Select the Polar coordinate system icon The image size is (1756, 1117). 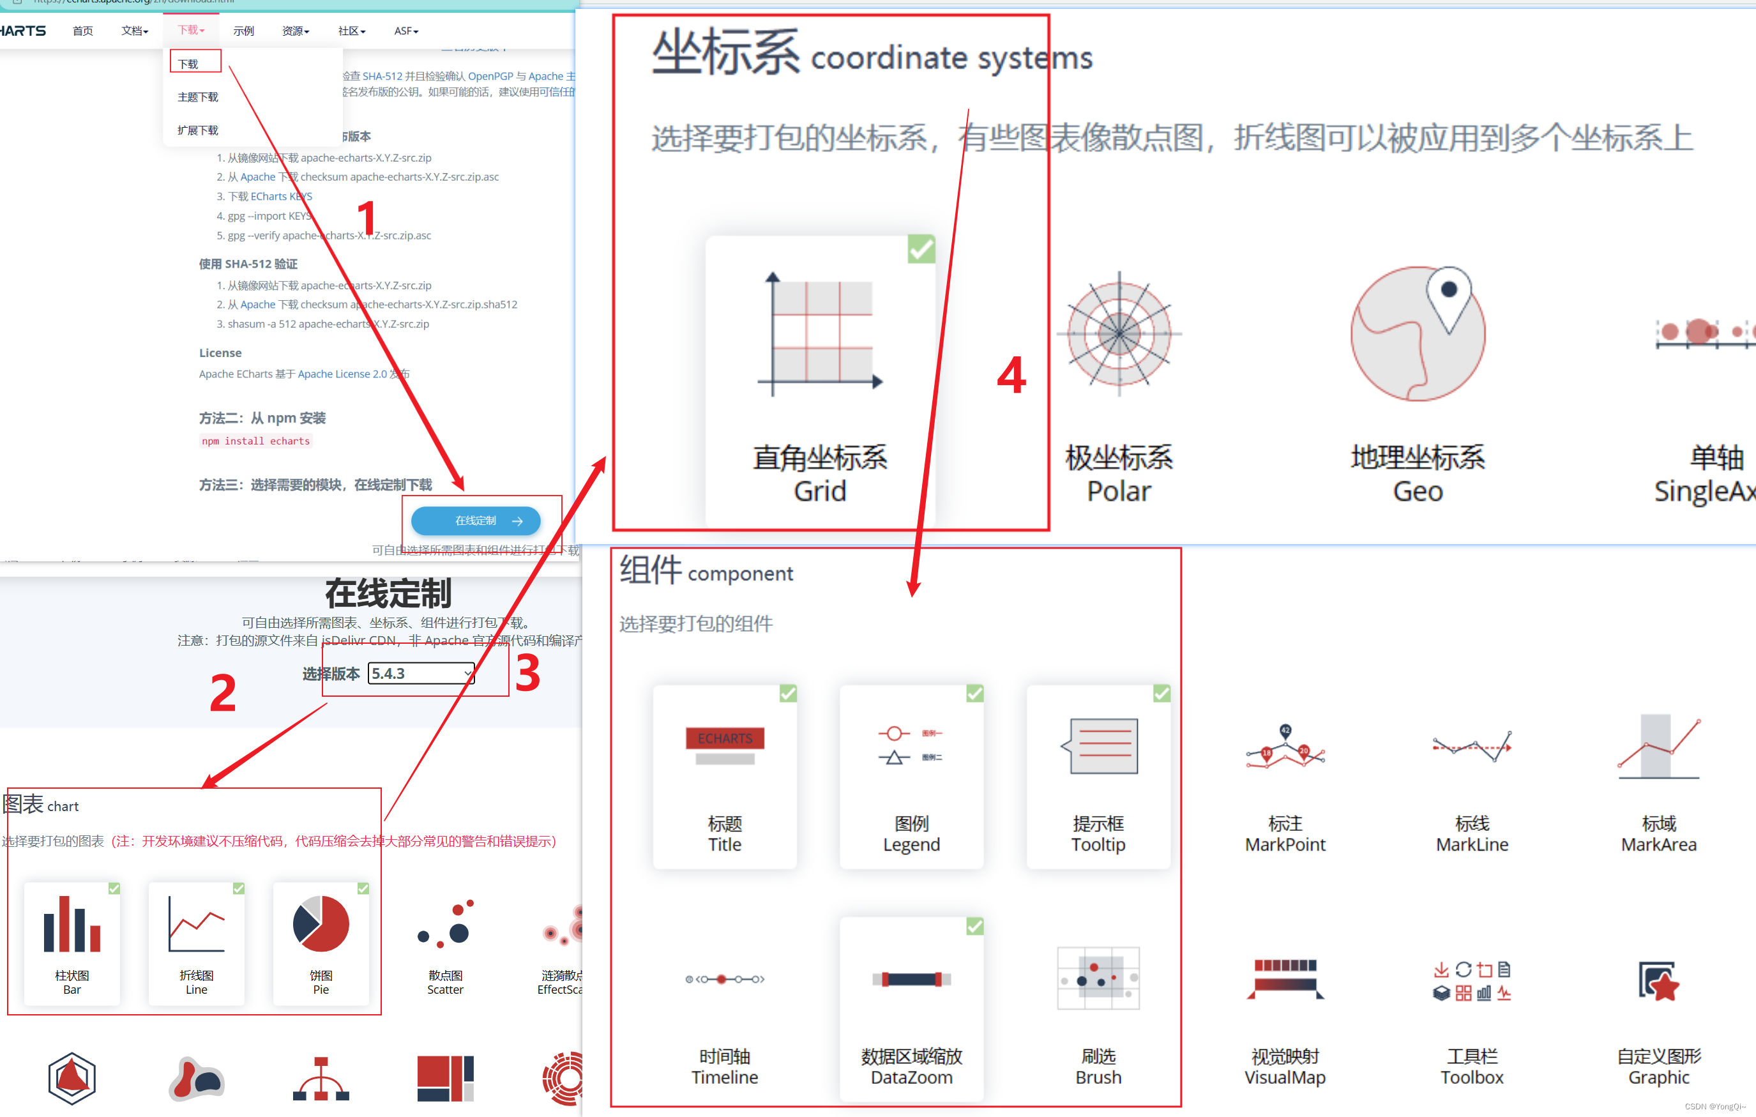[1119, 333]
